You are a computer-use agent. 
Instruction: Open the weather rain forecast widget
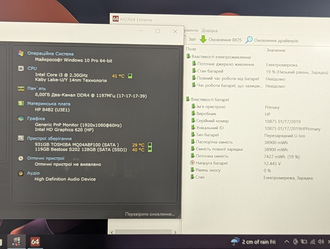[x=253, y=242]
